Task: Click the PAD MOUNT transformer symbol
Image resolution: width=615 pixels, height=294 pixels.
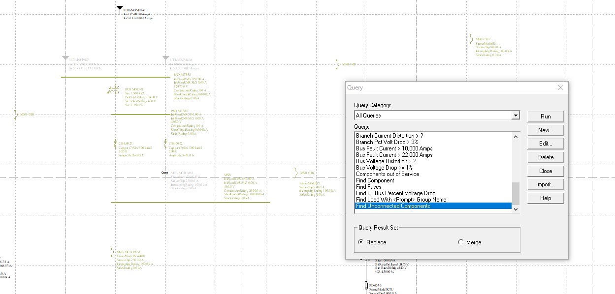Action: (114, 89)
